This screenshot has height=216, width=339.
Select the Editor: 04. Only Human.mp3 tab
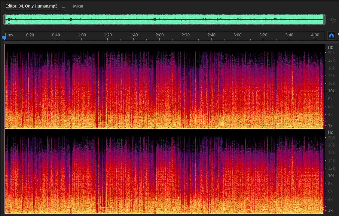coord(31,6)
